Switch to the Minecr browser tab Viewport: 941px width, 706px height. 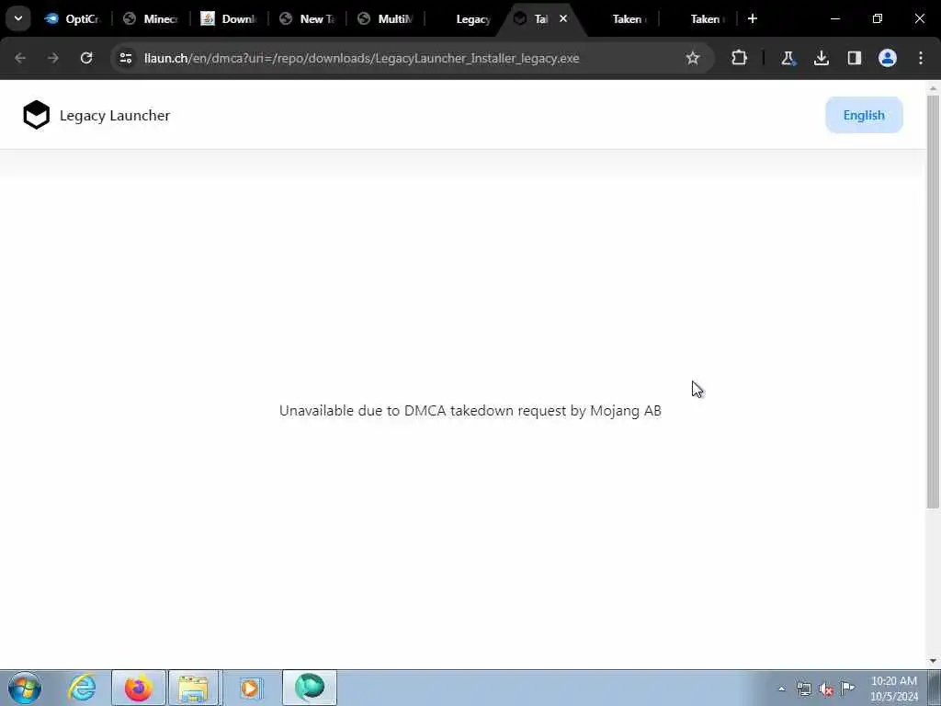click(x=151, y=18)
